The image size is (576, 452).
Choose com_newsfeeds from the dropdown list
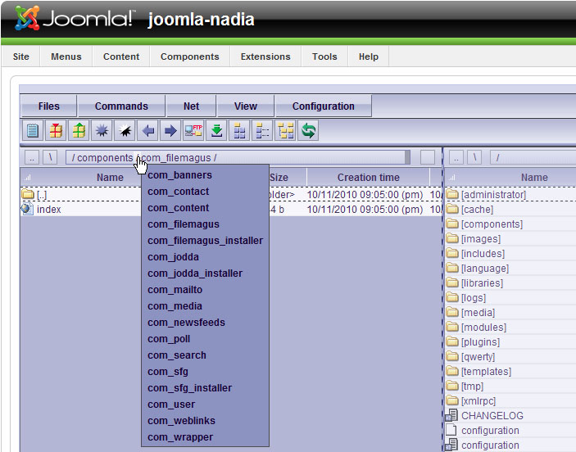(x=205, y=323)
